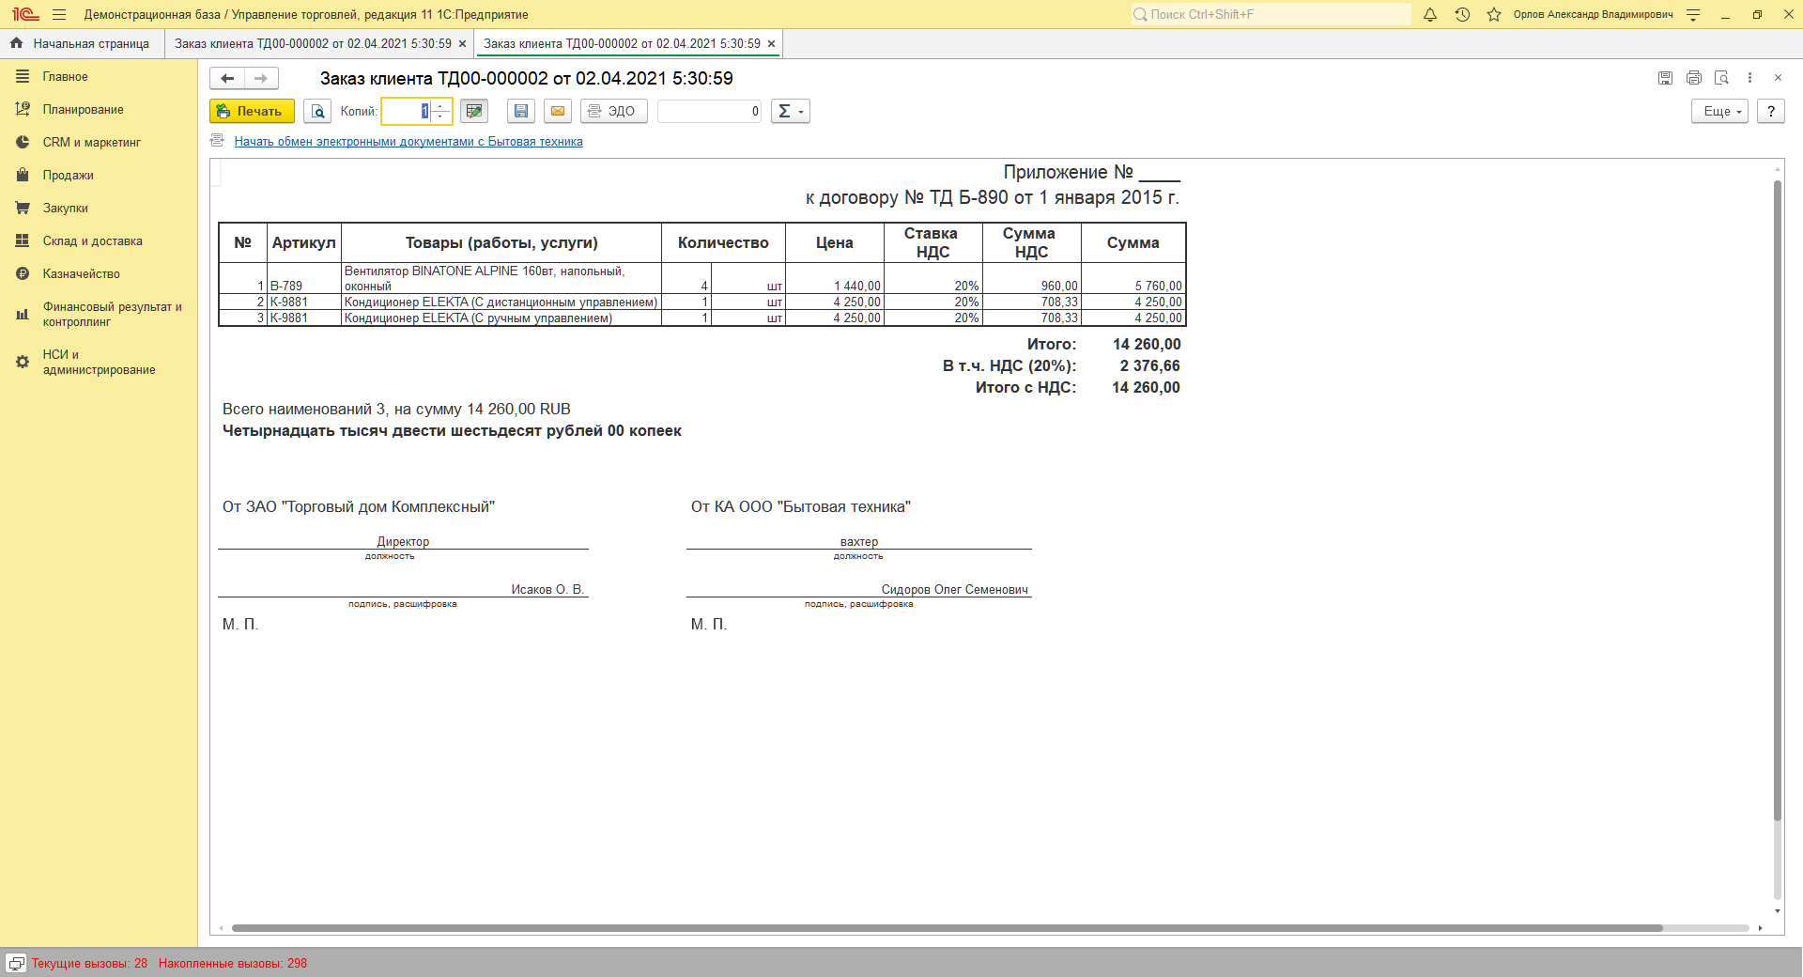Open CRM и маркетинг section
The image size is (1803, 977).
[x=99, y=143]
